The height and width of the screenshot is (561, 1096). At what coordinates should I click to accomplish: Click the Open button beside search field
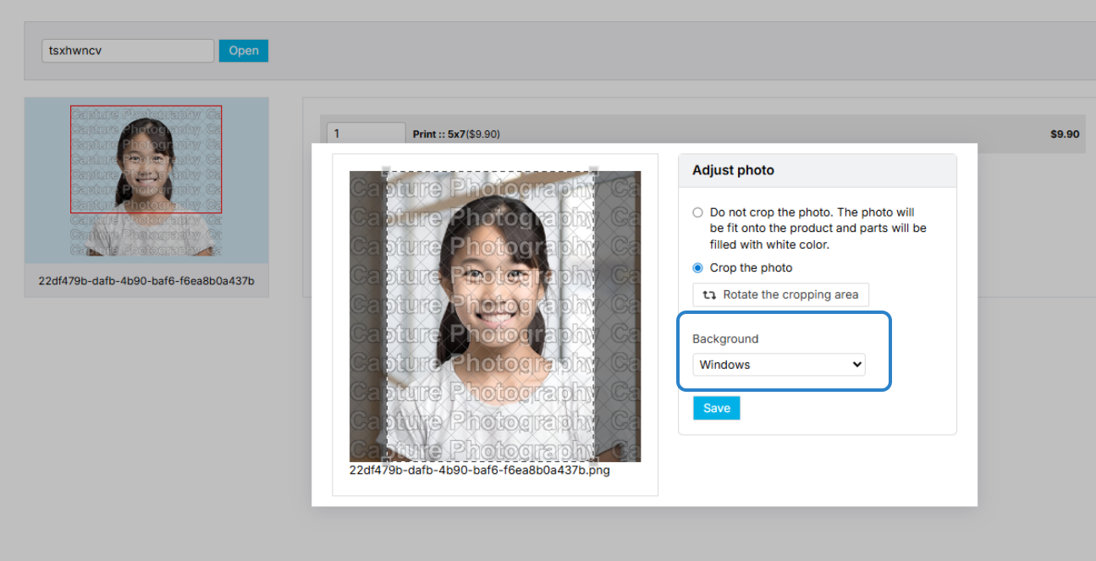244,51
